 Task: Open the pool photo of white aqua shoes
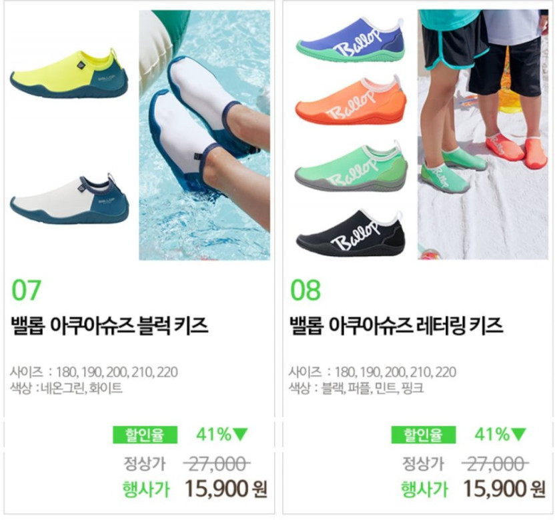(204, 135)
